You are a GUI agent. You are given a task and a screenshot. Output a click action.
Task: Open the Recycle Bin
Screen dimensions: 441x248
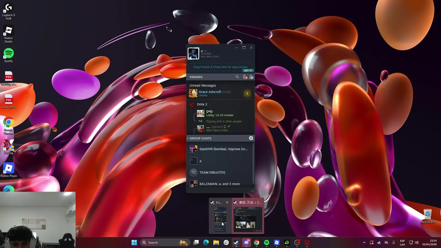point(428,216)
